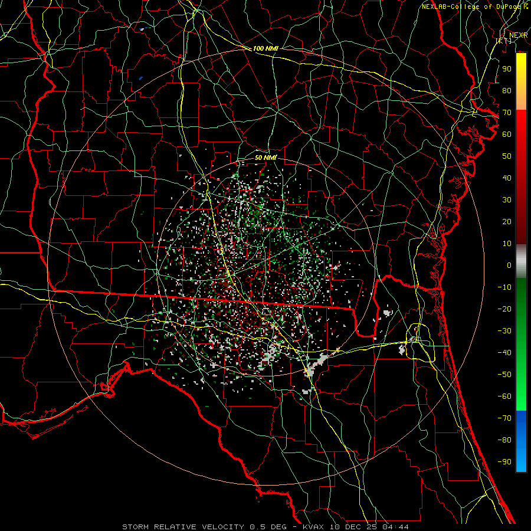Pick the -50 value on velocity scale
Screen dimensions: 531x531
(504, 375)
